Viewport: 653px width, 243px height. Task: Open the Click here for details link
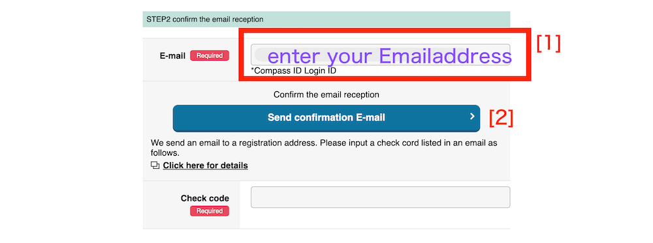click(x=205, y=165)
